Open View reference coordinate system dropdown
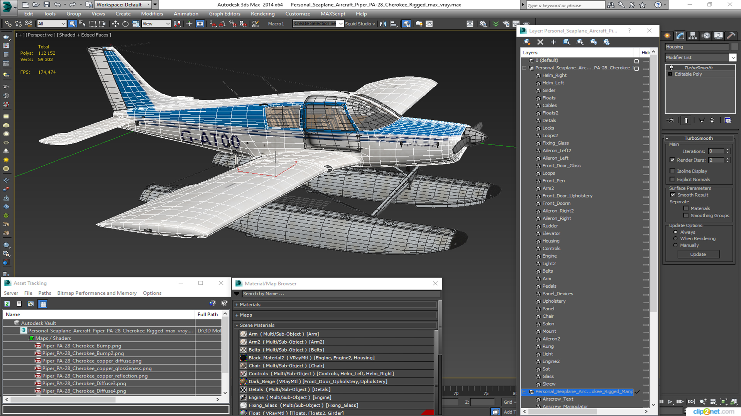Image resolution: width=741 pixels, height=416 pixels. tap(156, 24)
